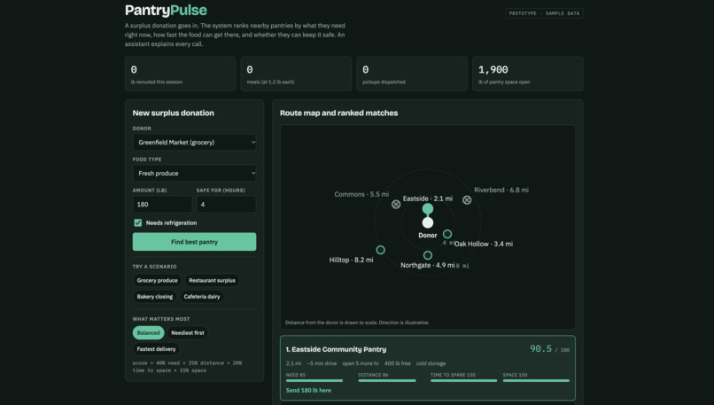Screen dimensions: 714x405
Task: Click the Northgate · 4.9 mi map label
Action: [x=428, y=265]
